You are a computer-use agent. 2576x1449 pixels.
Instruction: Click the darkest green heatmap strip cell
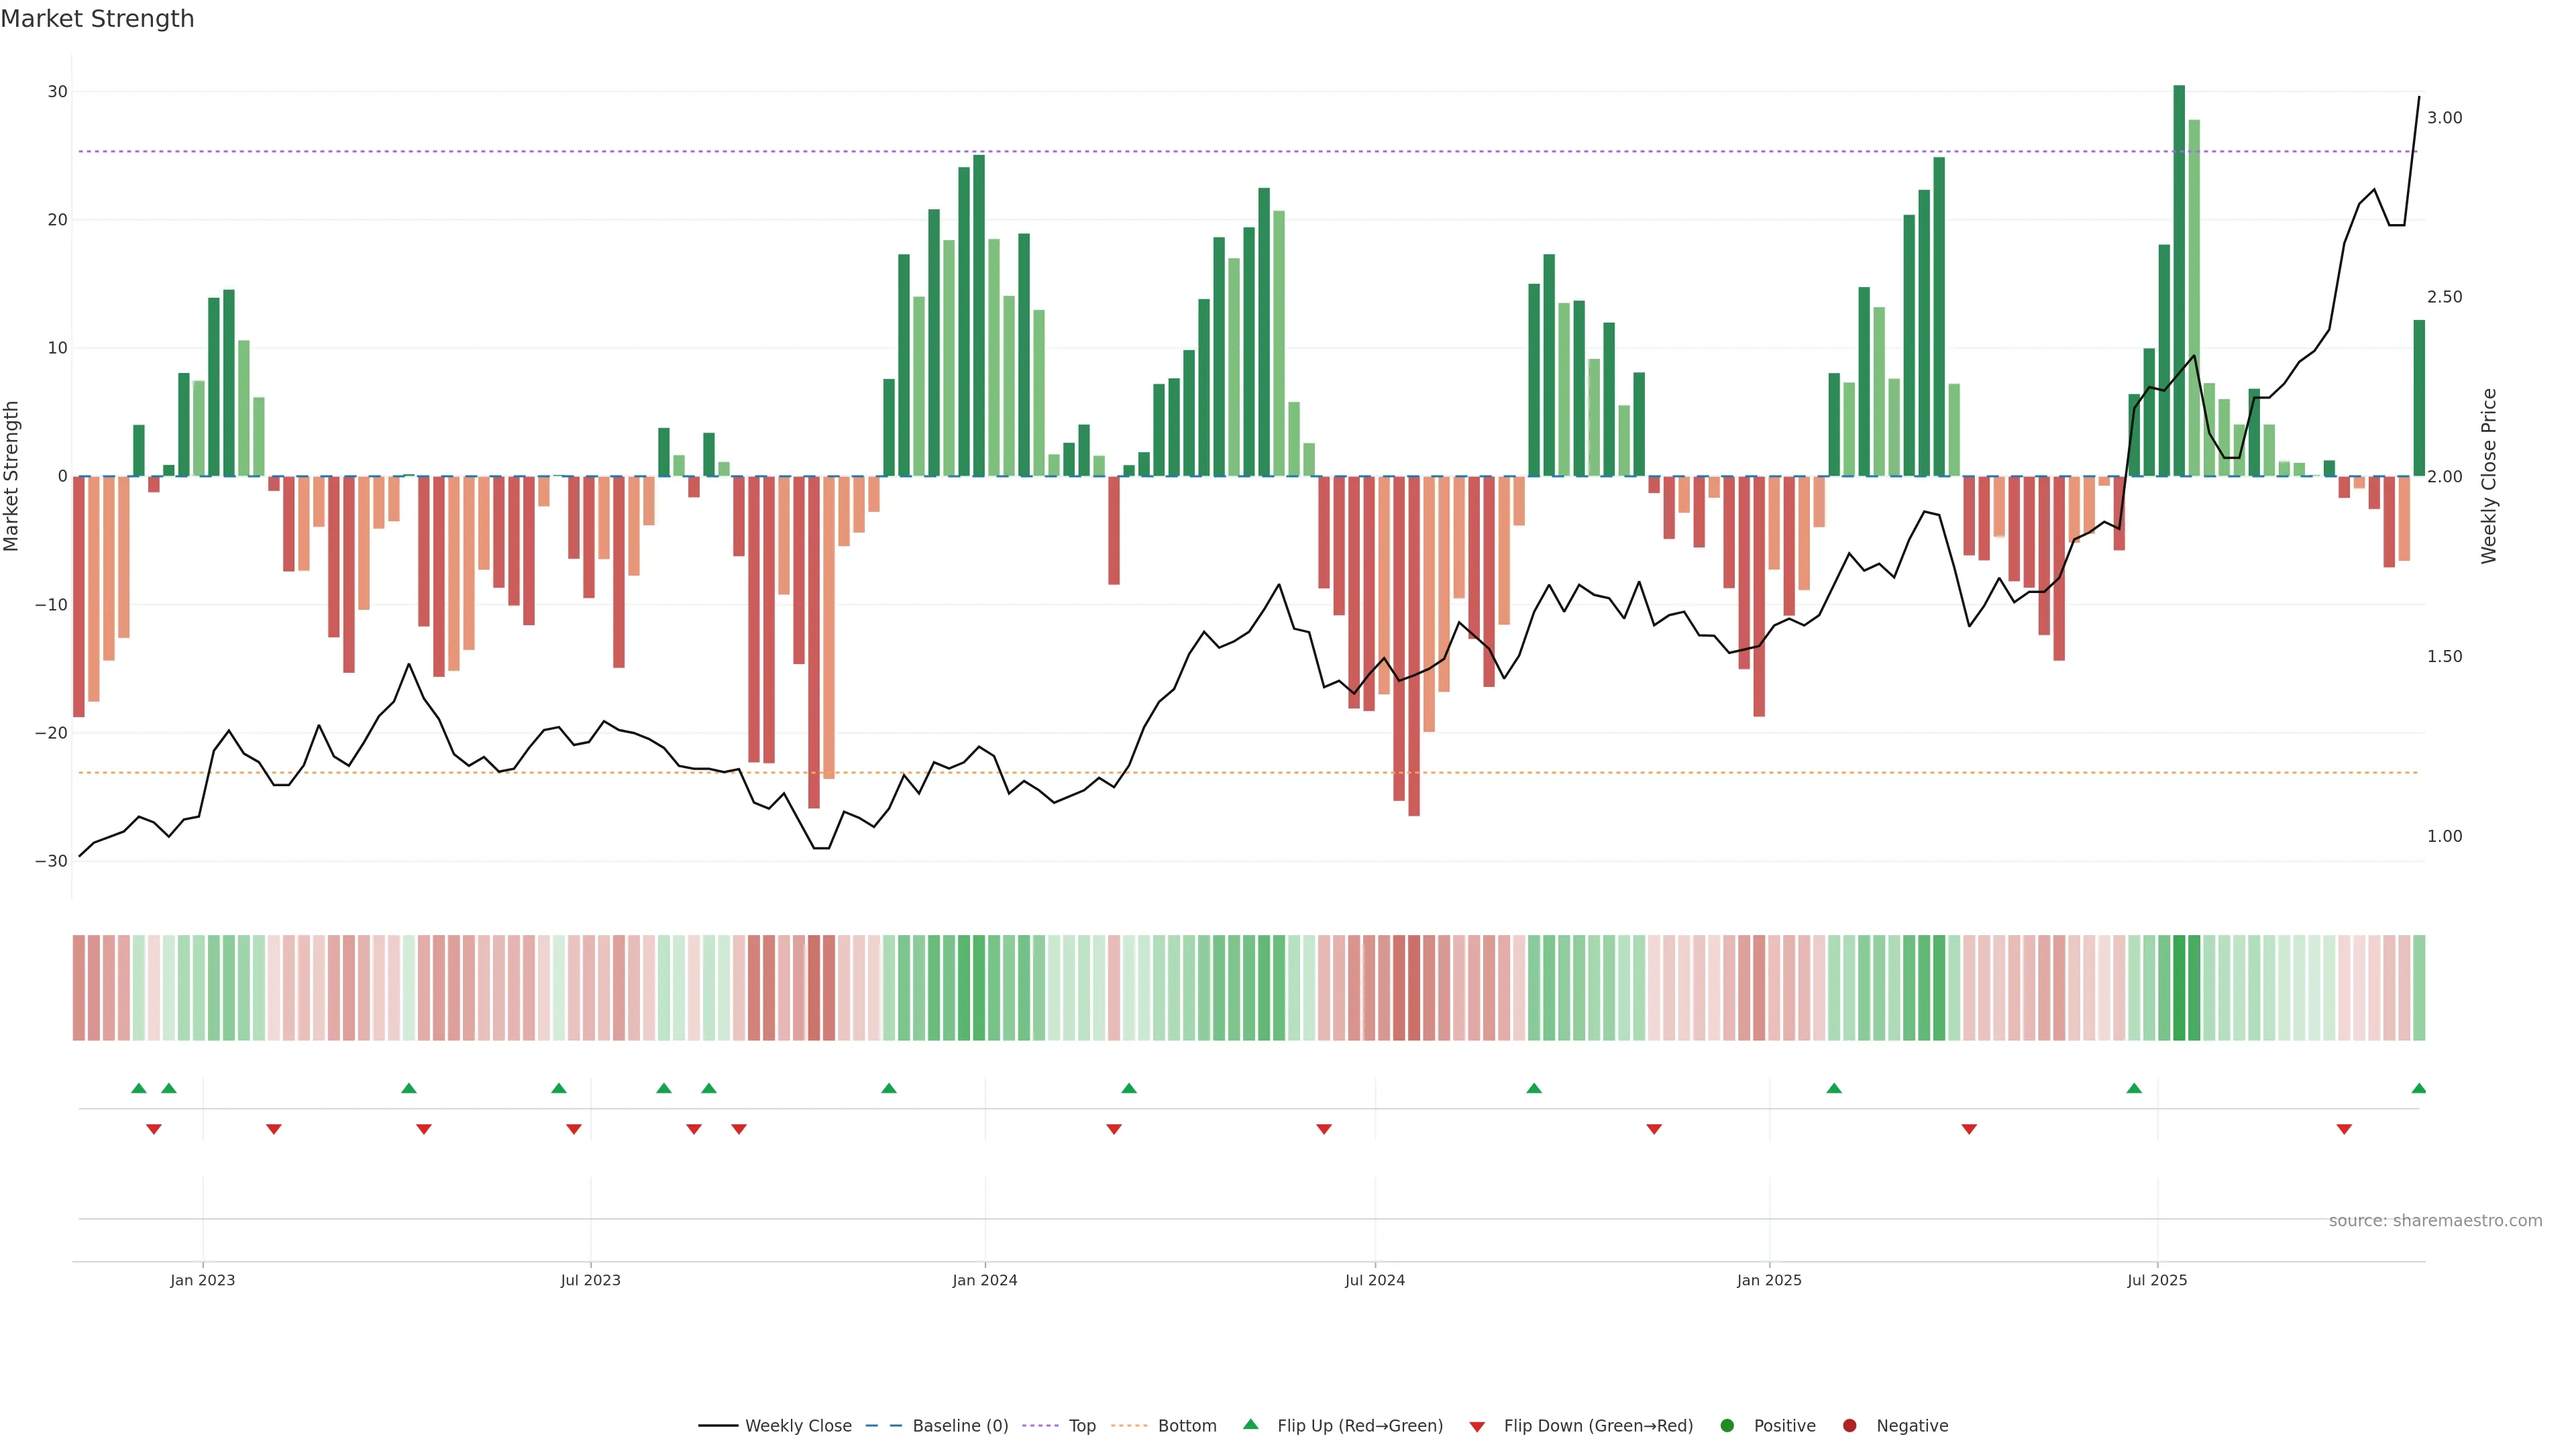(x=2179, y=987)
